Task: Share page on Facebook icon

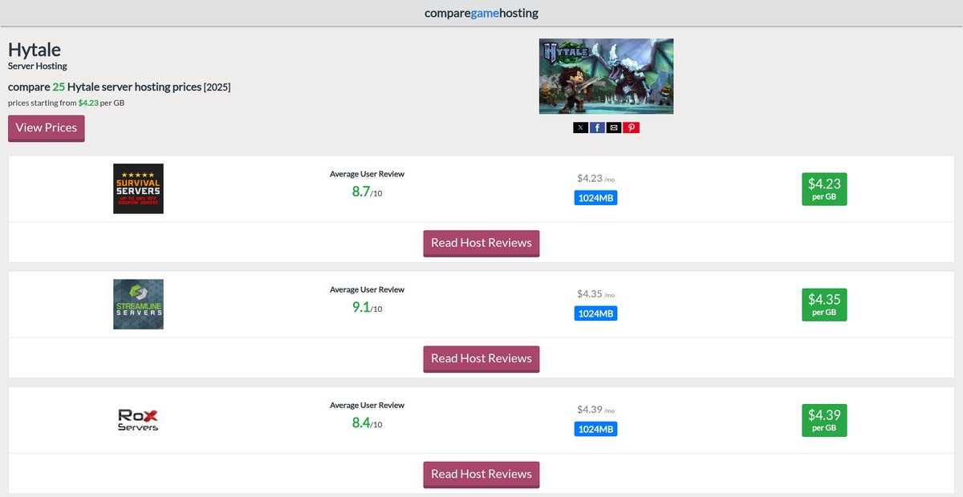Action: 597,127
